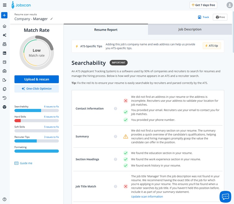Open the sparkle AI tools sidebar icon
Image resolution: width=234 pixels, height=204 pixels.
pyautogui.click(x=4, y=35)
